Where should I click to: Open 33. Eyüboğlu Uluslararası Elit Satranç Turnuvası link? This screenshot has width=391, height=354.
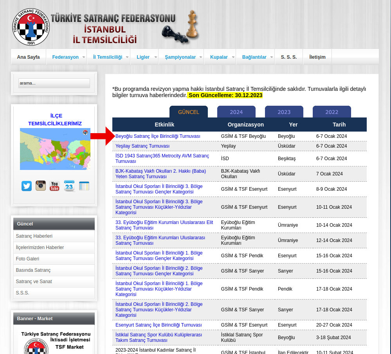coord(164,225)
